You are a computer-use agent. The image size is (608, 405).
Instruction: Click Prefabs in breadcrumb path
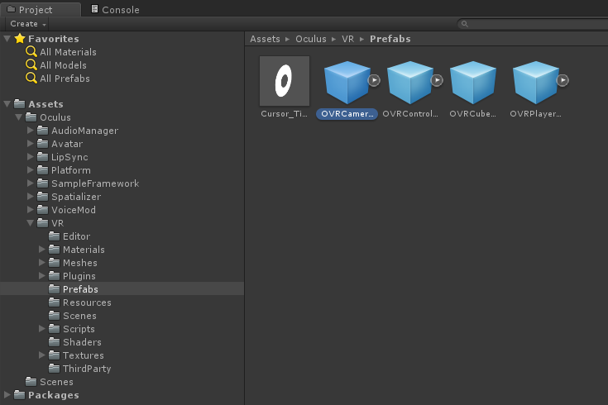pos(390,39)
